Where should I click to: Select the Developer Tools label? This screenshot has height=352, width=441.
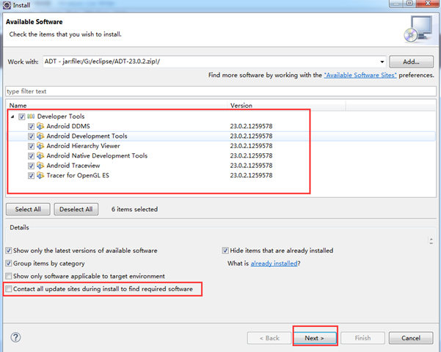tap(61, 116)
